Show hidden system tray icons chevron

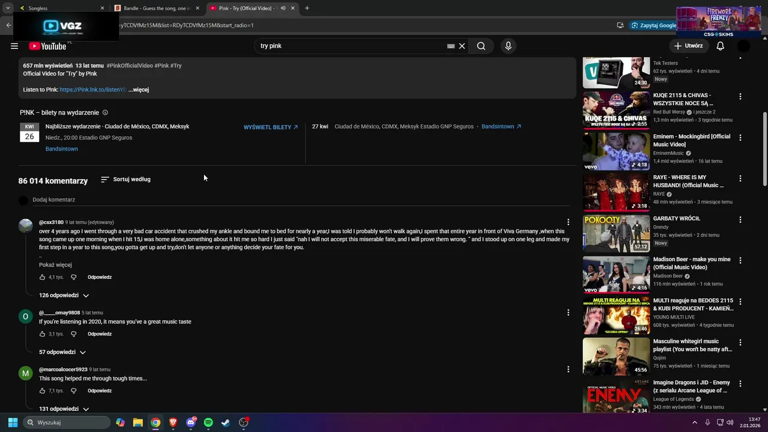pos(695,422)
